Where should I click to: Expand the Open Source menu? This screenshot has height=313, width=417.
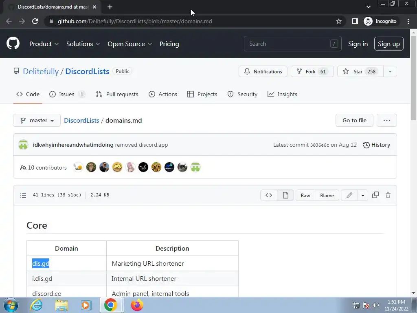130,44
